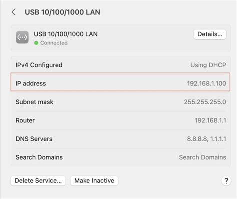Click the Subnet mask value 255.255.255.0
Viewport: 237px width, 199px height.
click(205, 102)
